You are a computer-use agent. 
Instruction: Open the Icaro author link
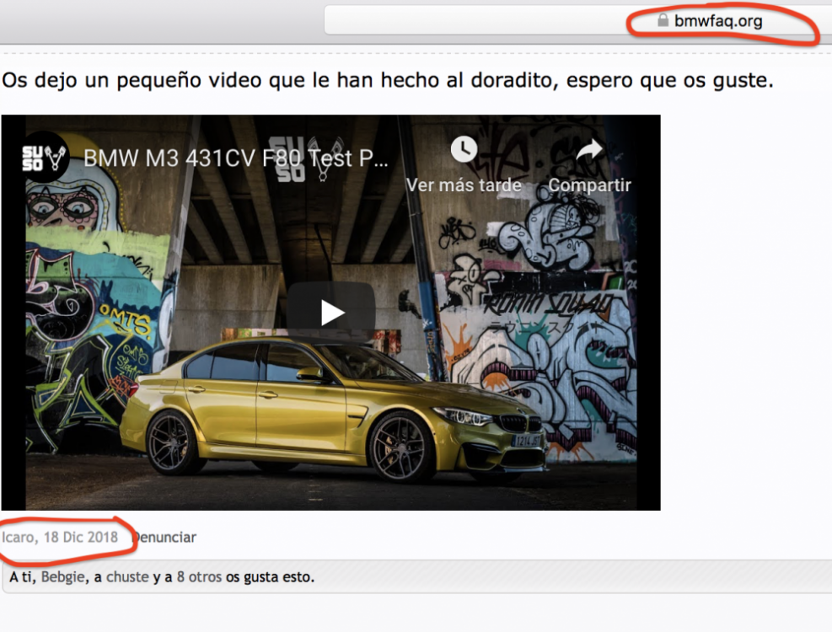tap(18, 537)
